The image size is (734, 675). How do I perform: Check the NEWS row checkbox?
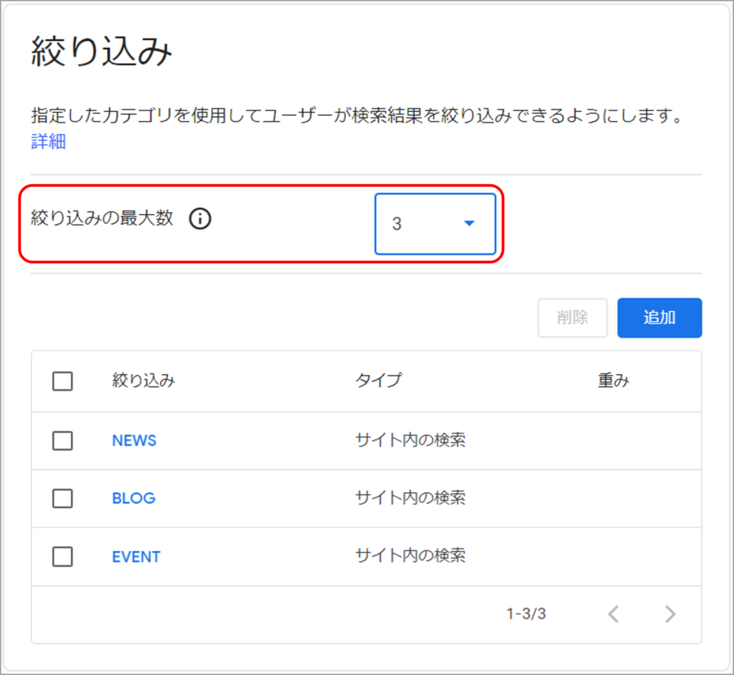tap(63, 440)
